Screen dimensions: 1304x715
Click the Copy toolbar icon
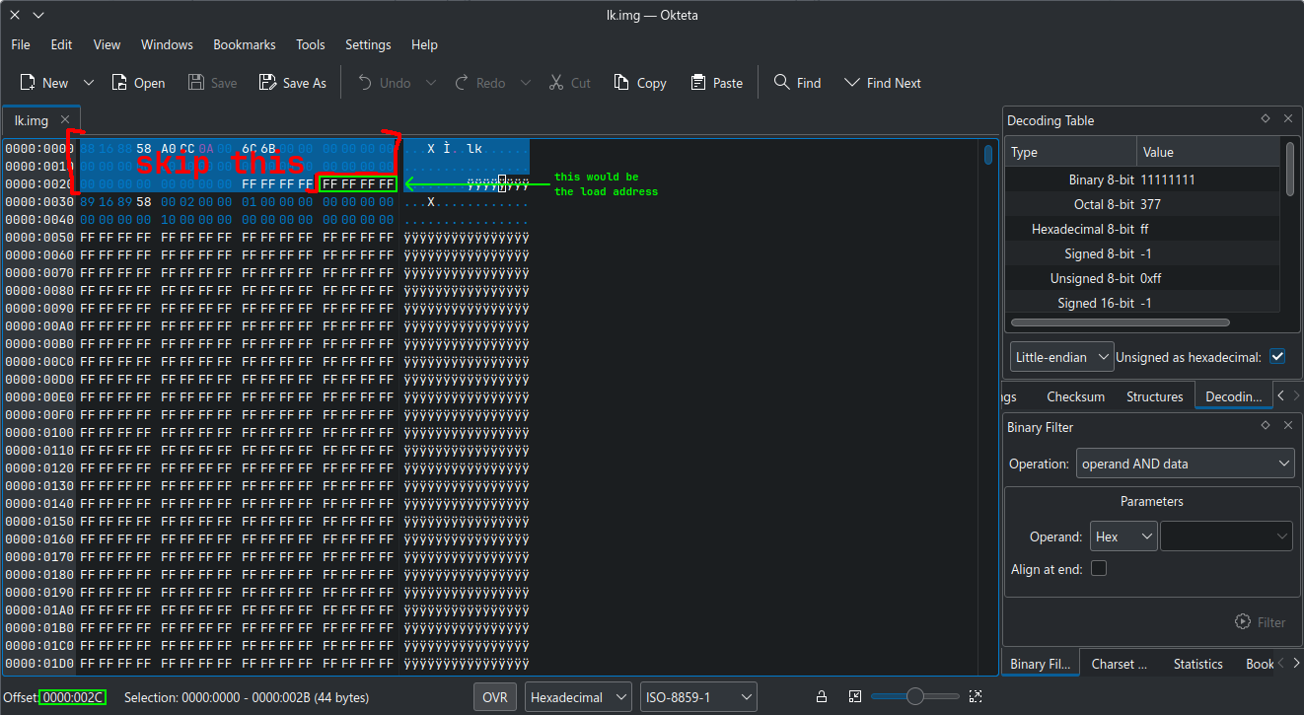pyautogui.click(x=621, y=83)
